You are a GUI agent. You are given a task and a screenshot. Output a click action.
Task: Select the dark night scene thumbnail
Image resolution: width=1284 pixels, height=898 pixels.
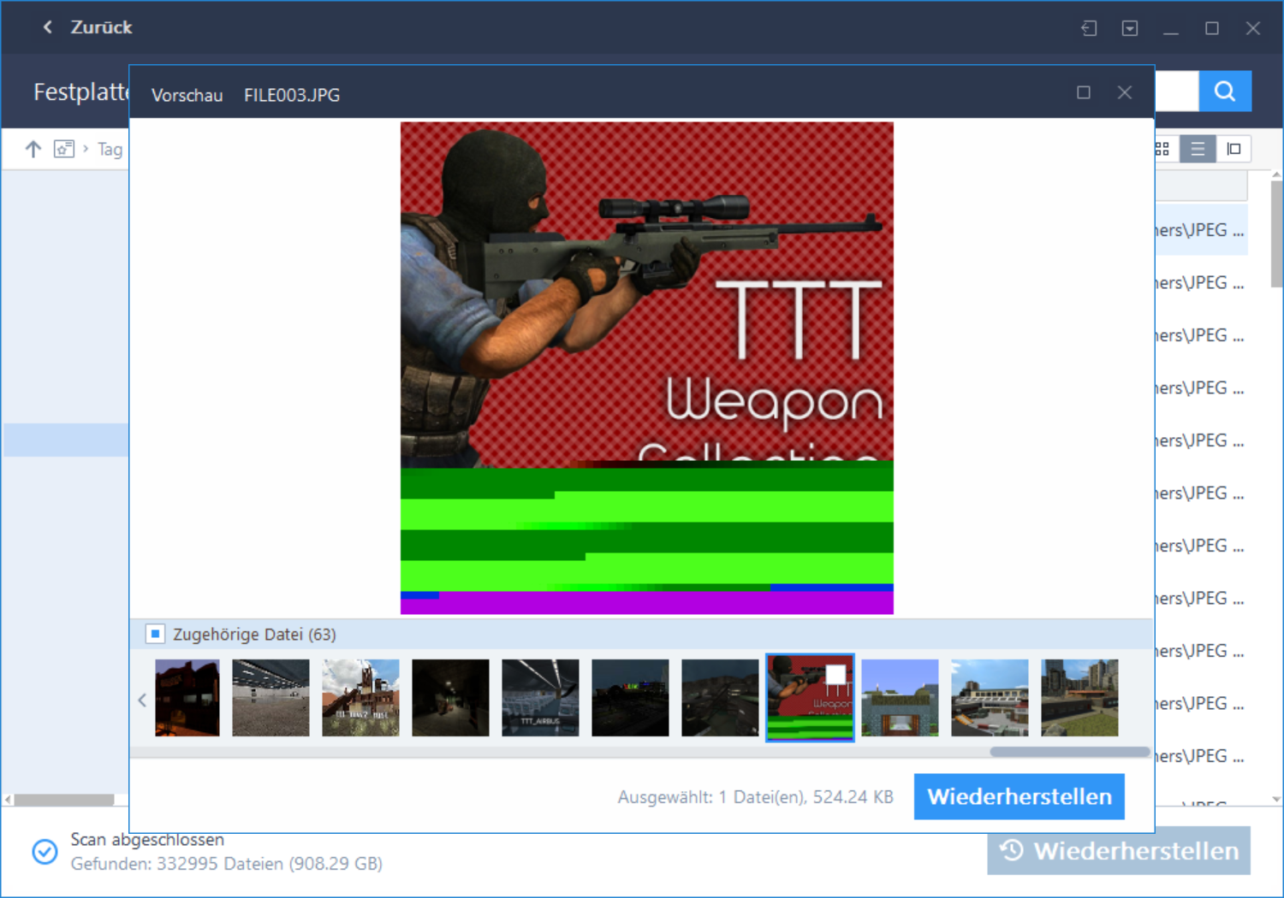pos(630,698)
